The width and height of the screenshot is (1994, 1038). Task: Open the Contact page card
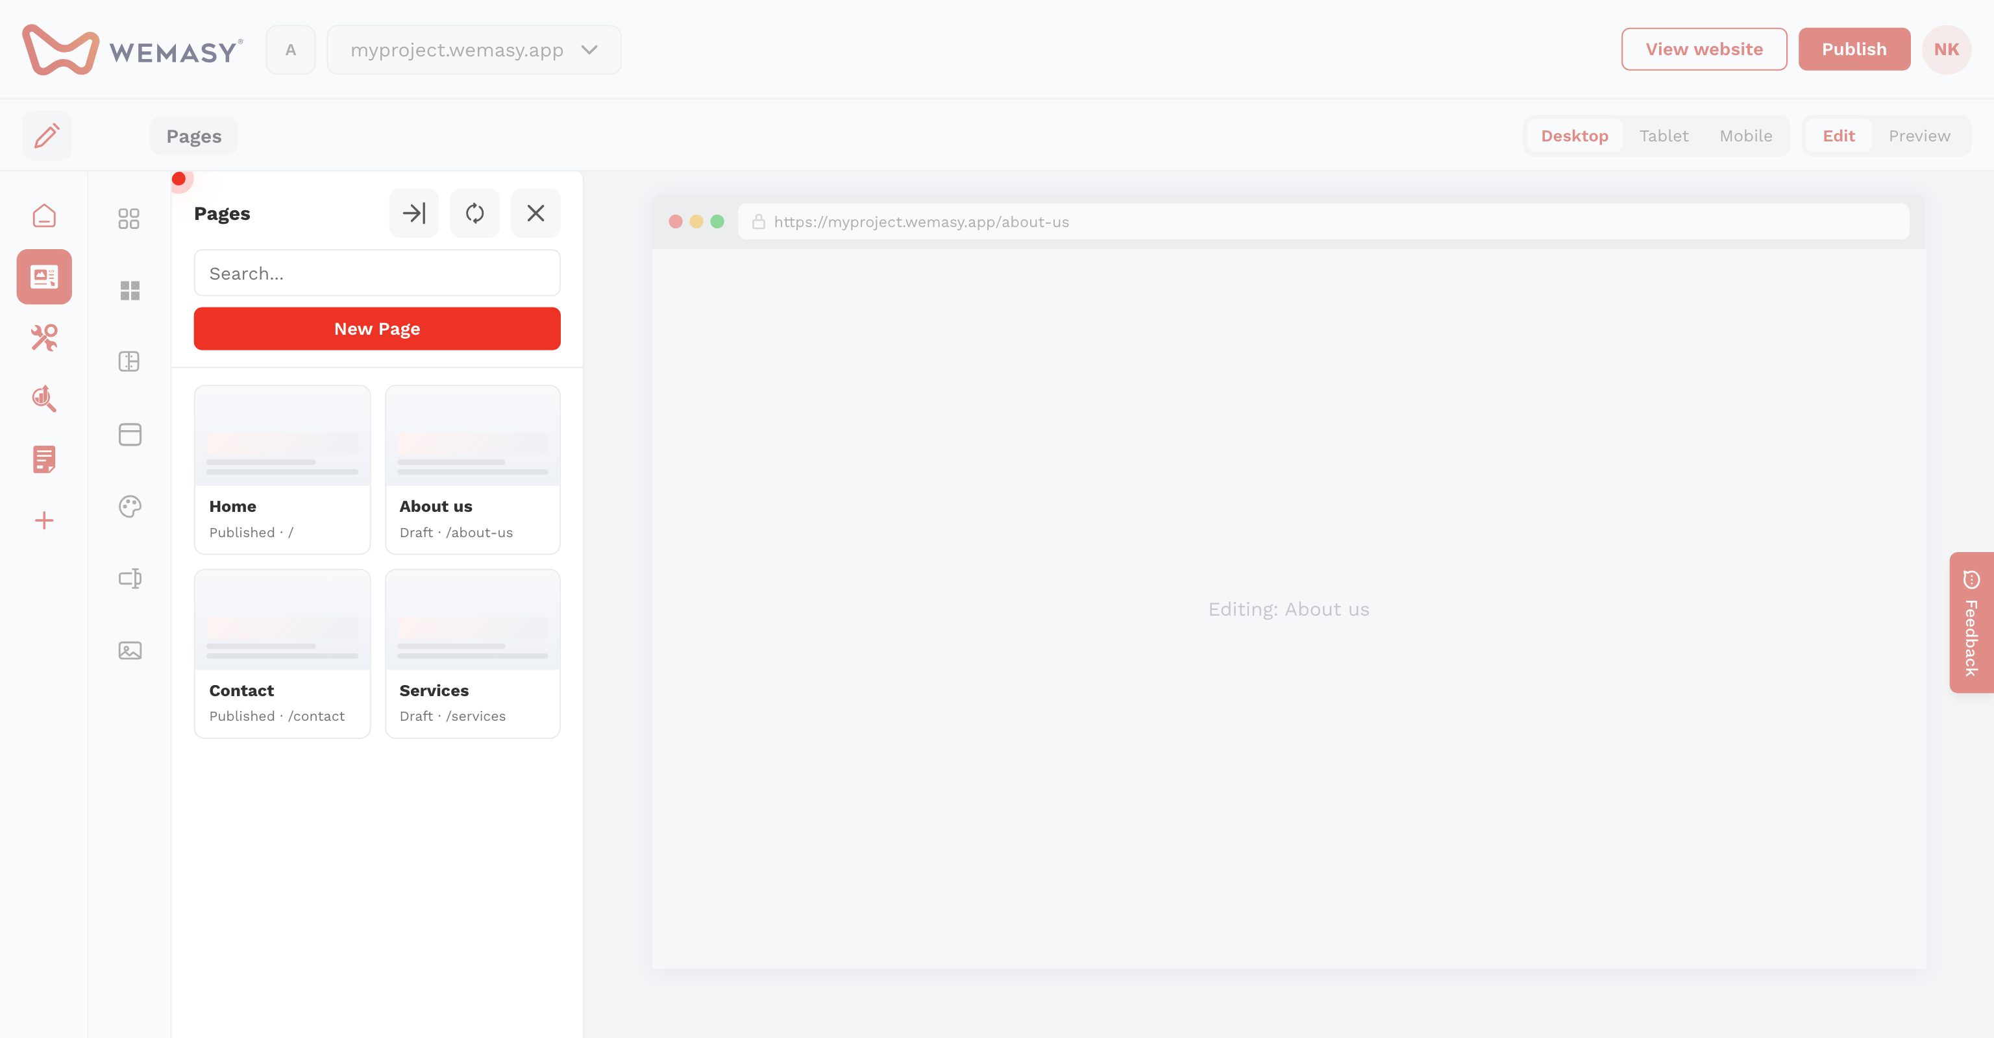pyautogui.click(x=282, y=653)
